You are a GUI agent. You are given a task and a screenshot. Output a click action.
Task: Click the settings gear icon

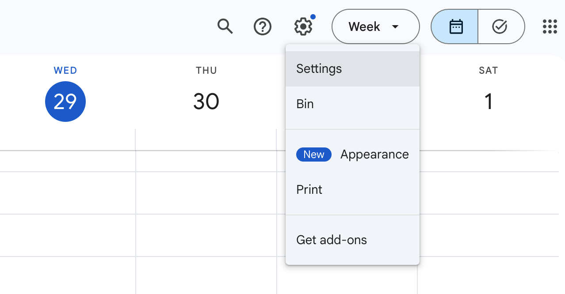[303, 27]
